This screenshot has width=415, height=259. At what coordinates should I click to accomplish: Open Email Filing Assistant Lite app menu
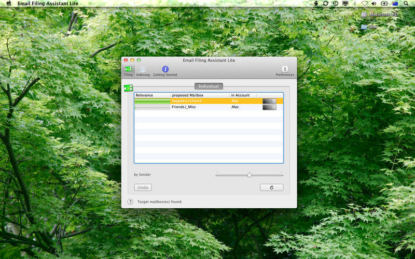point(48,4)
